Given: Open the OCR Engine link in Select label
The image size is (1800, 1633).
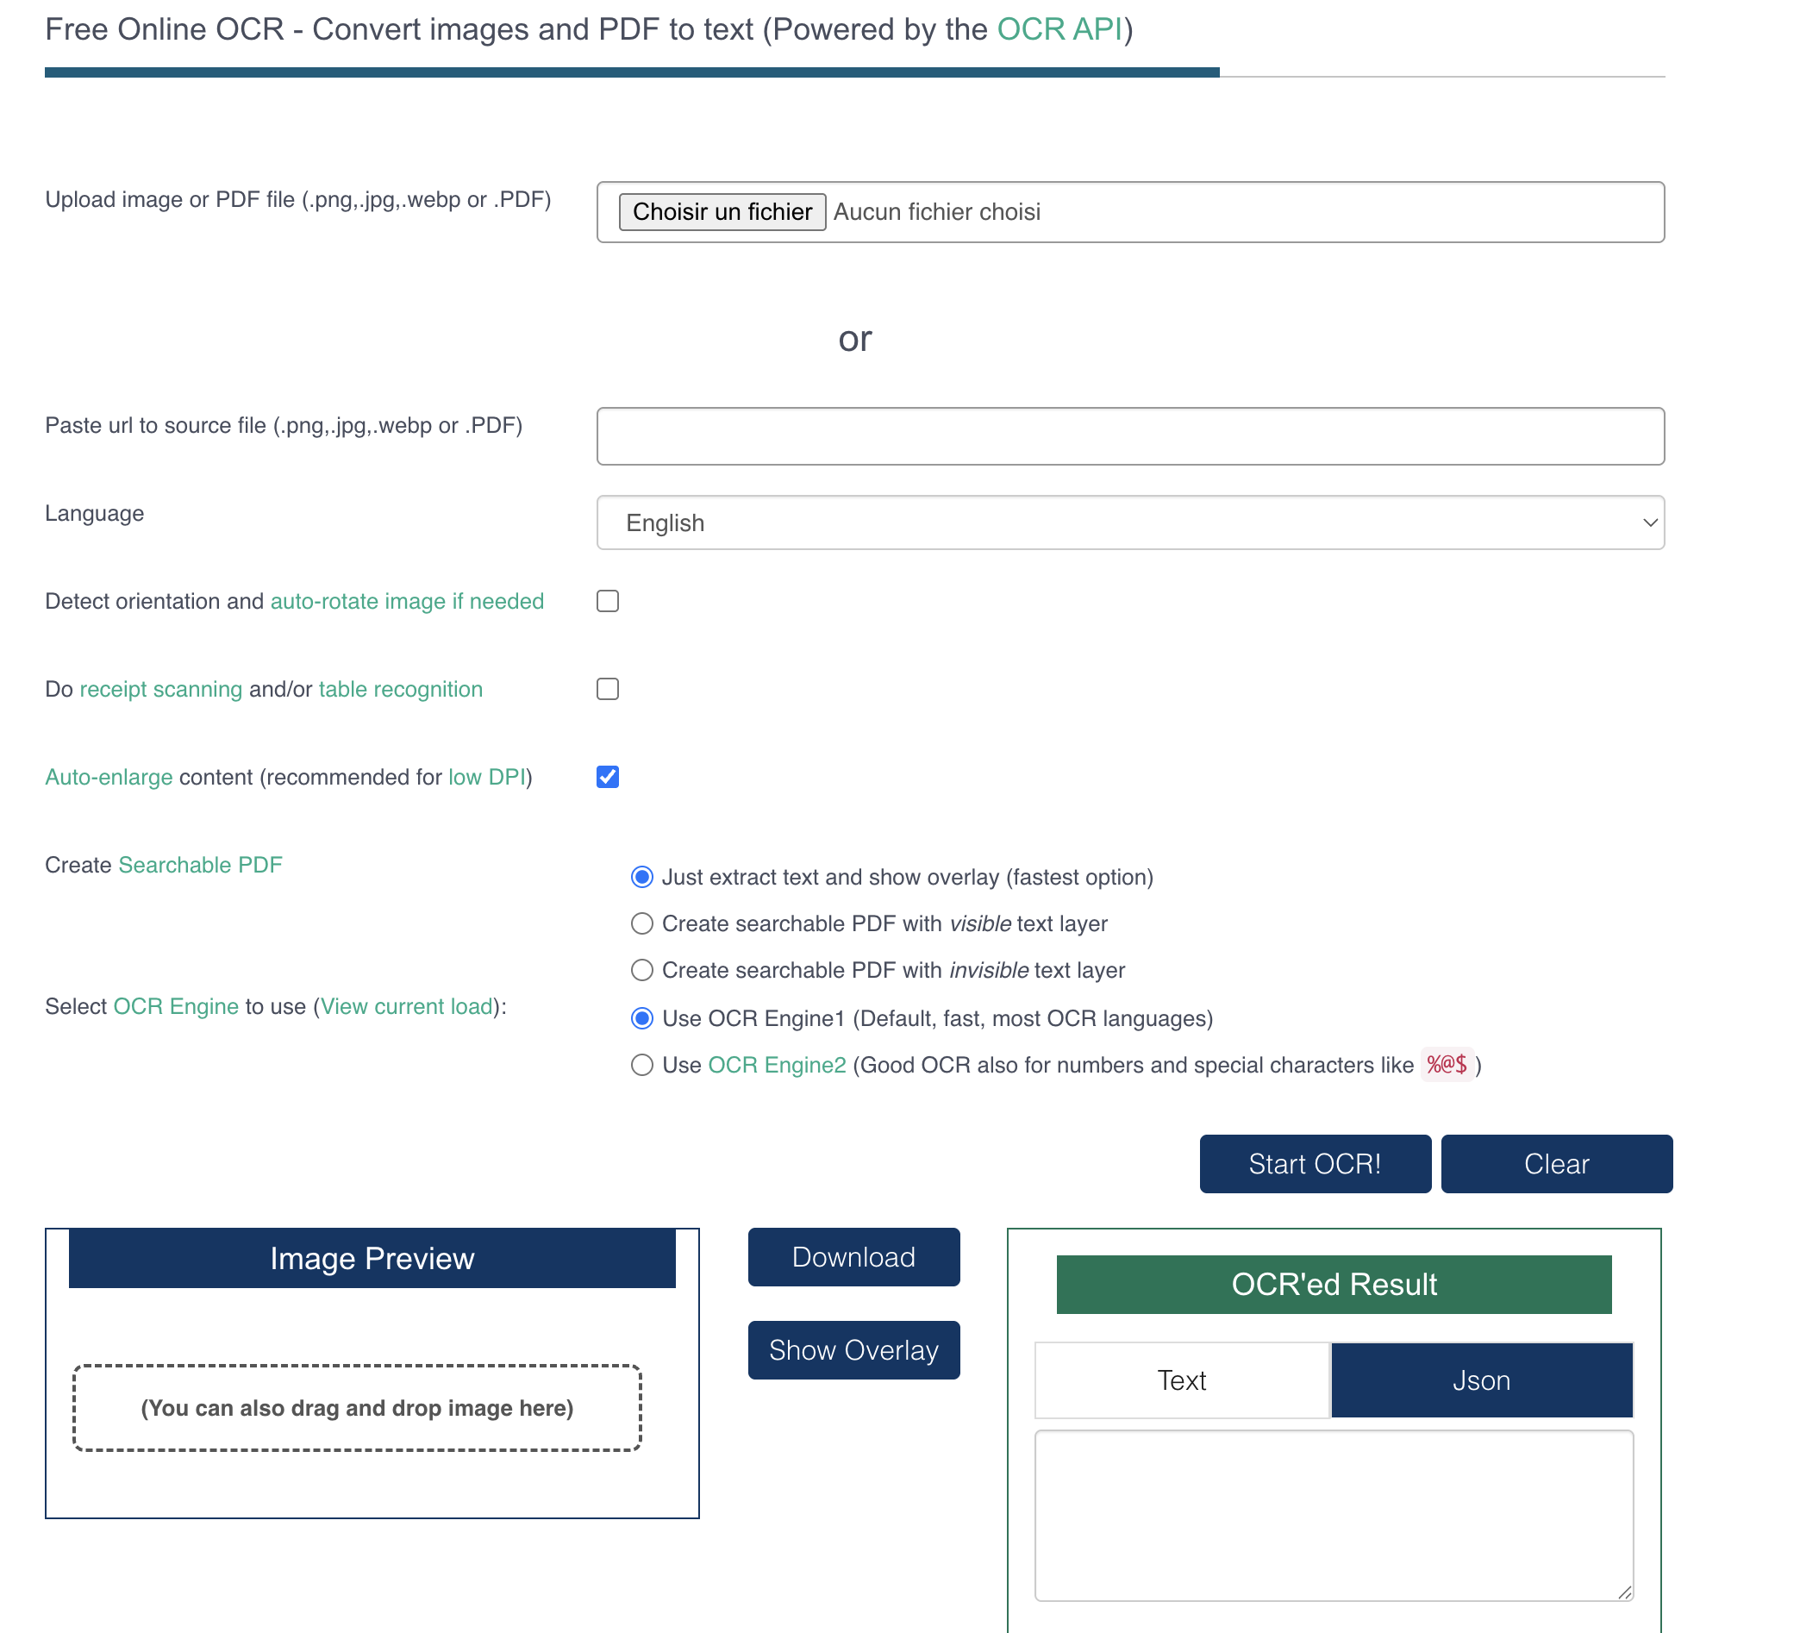Looking at the screenshot, I should point(176,1006).
